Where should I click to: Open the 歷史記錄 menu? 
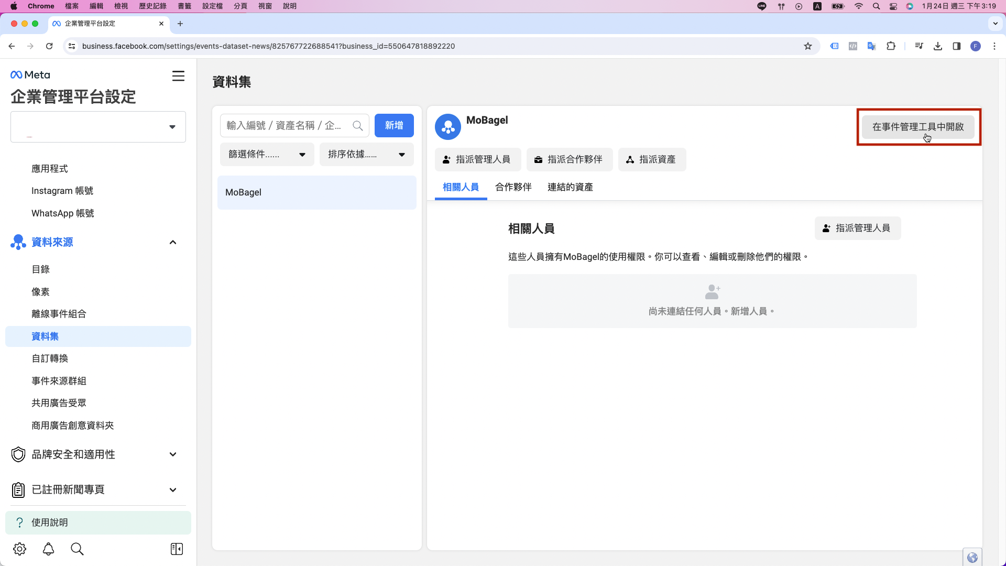coord(152,6)
